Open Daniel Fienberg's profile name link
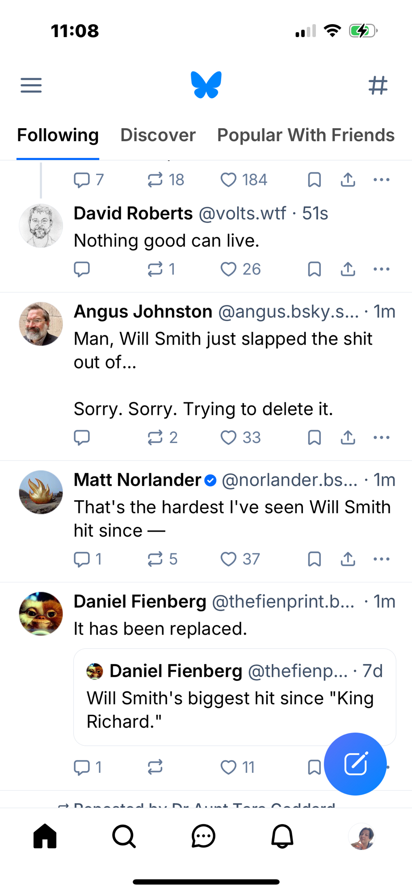The height and width of the screenshot is (893, 412). tap(140, 601)
